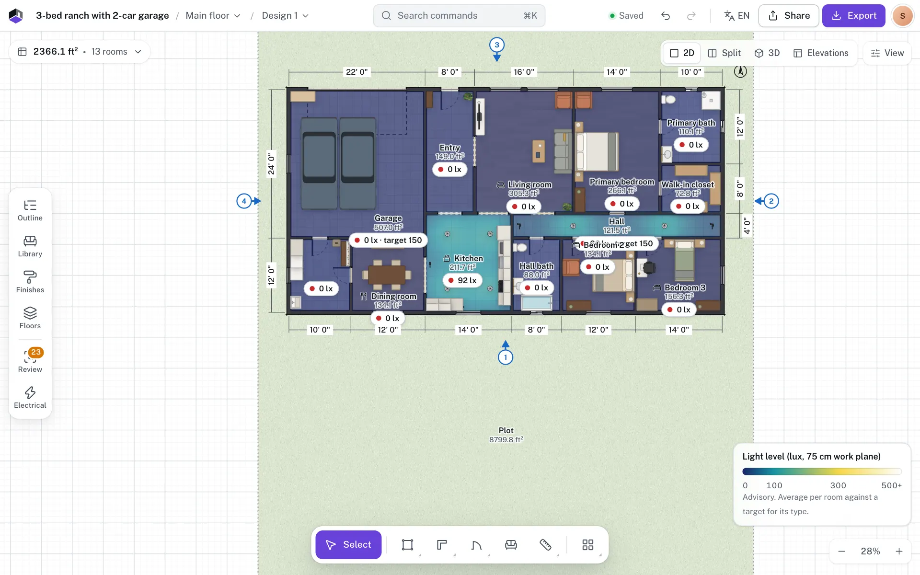
Task: Open user avatar menu
Action: [903, 16]
